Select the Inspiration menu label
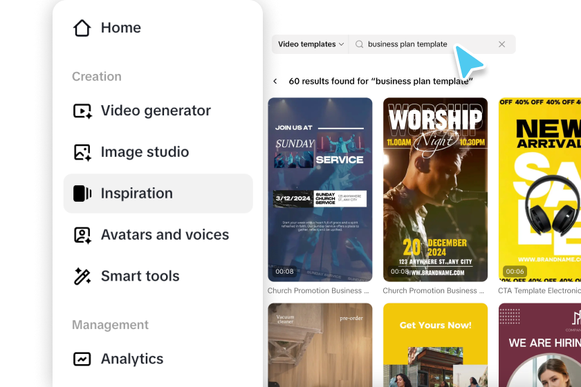Viewport: 581px width, 387px height. coord(137,193)
